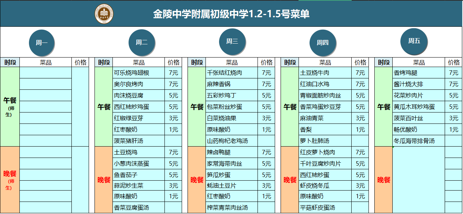Click the 菠菜猪肝汤 cell

click(139, 141)
